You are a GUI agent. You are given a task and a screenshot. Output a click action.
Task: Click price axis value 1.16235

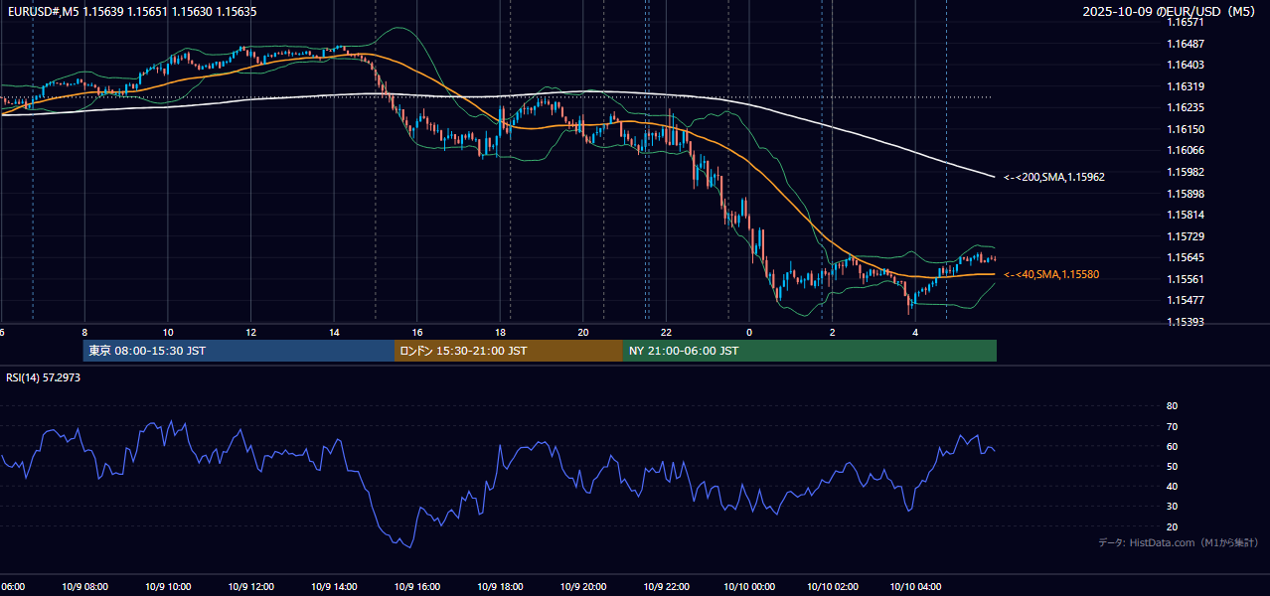coord(1185,107)
